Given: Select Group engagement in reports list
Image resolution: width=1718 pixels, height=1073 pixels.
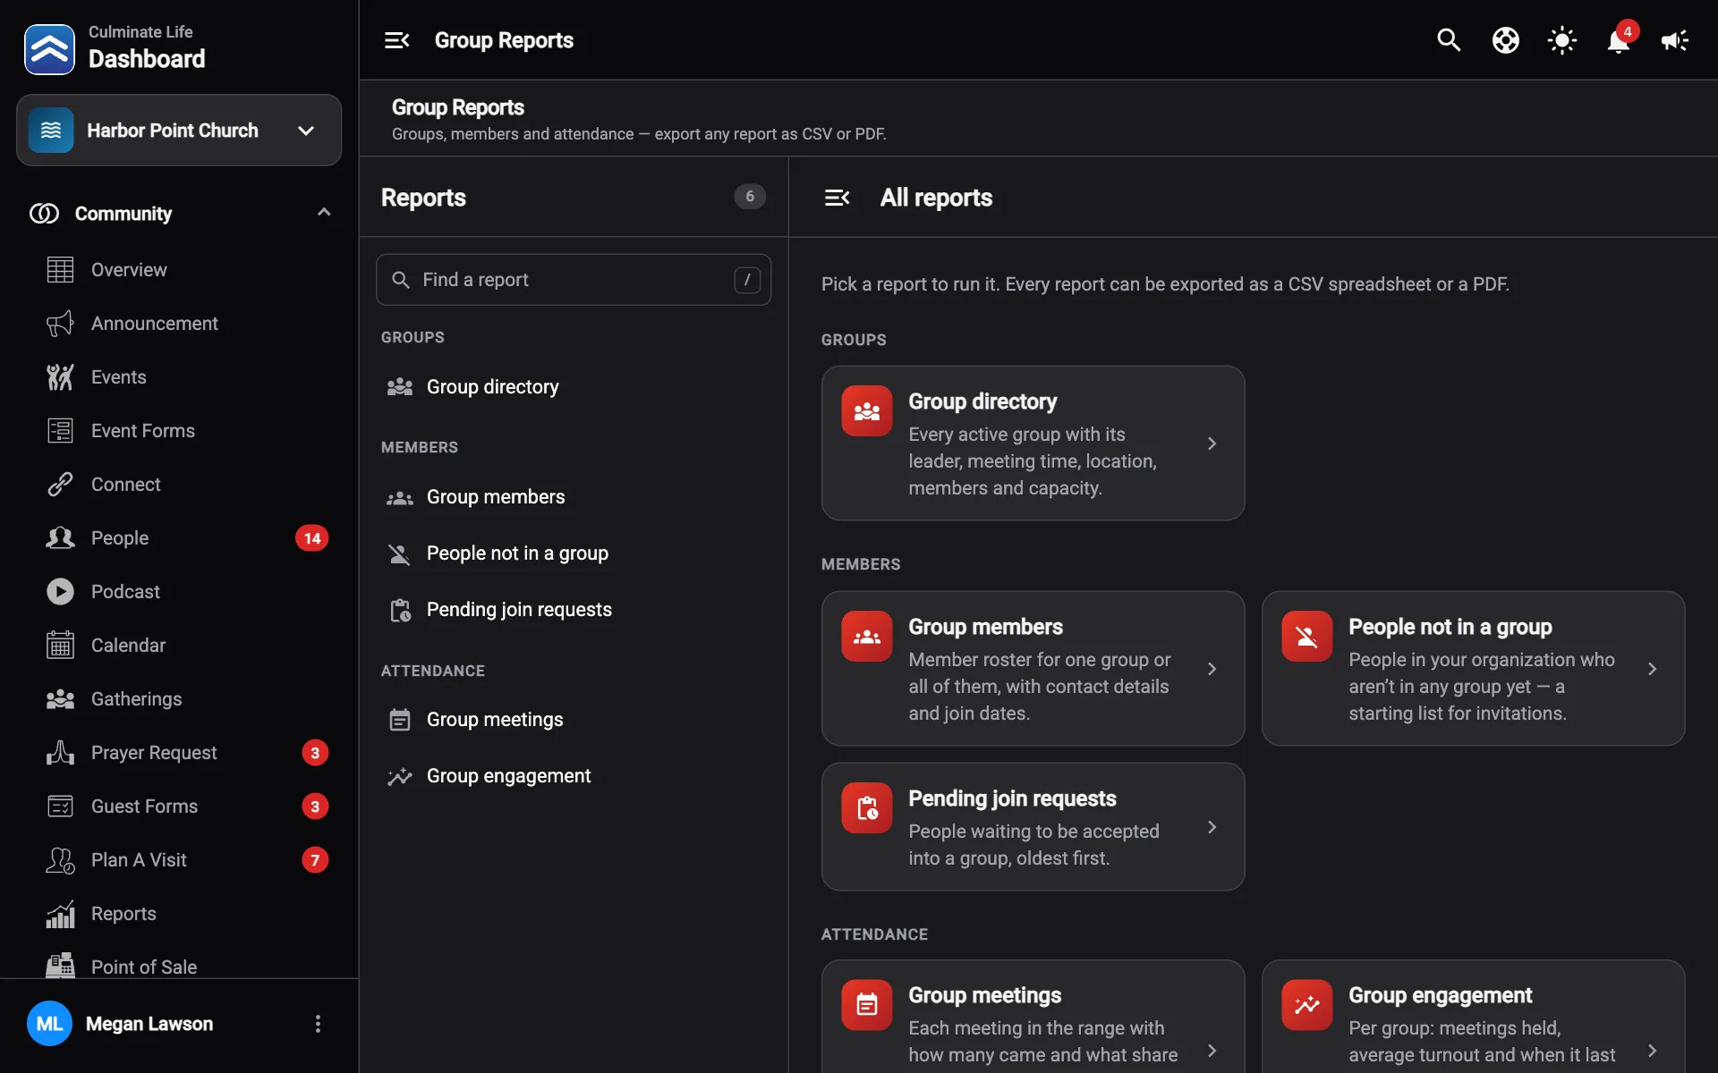Looking at the screenshot, I should tap(574, 776).
